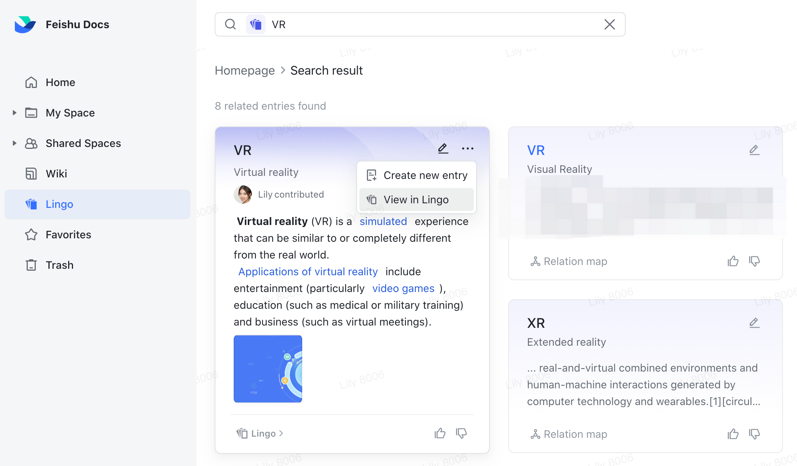Click Feishu Docs logo
This screenshot has width=797, height=466.
(x=25, y=24)
